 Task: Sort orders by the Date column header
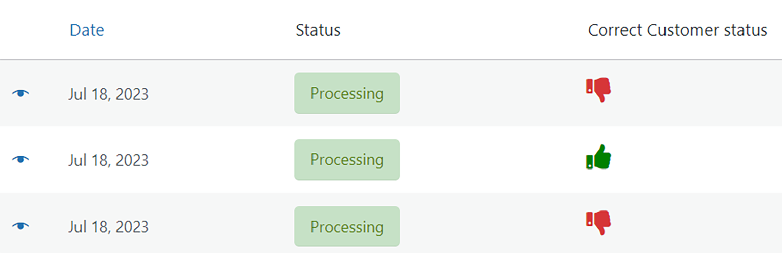point(87,30)
